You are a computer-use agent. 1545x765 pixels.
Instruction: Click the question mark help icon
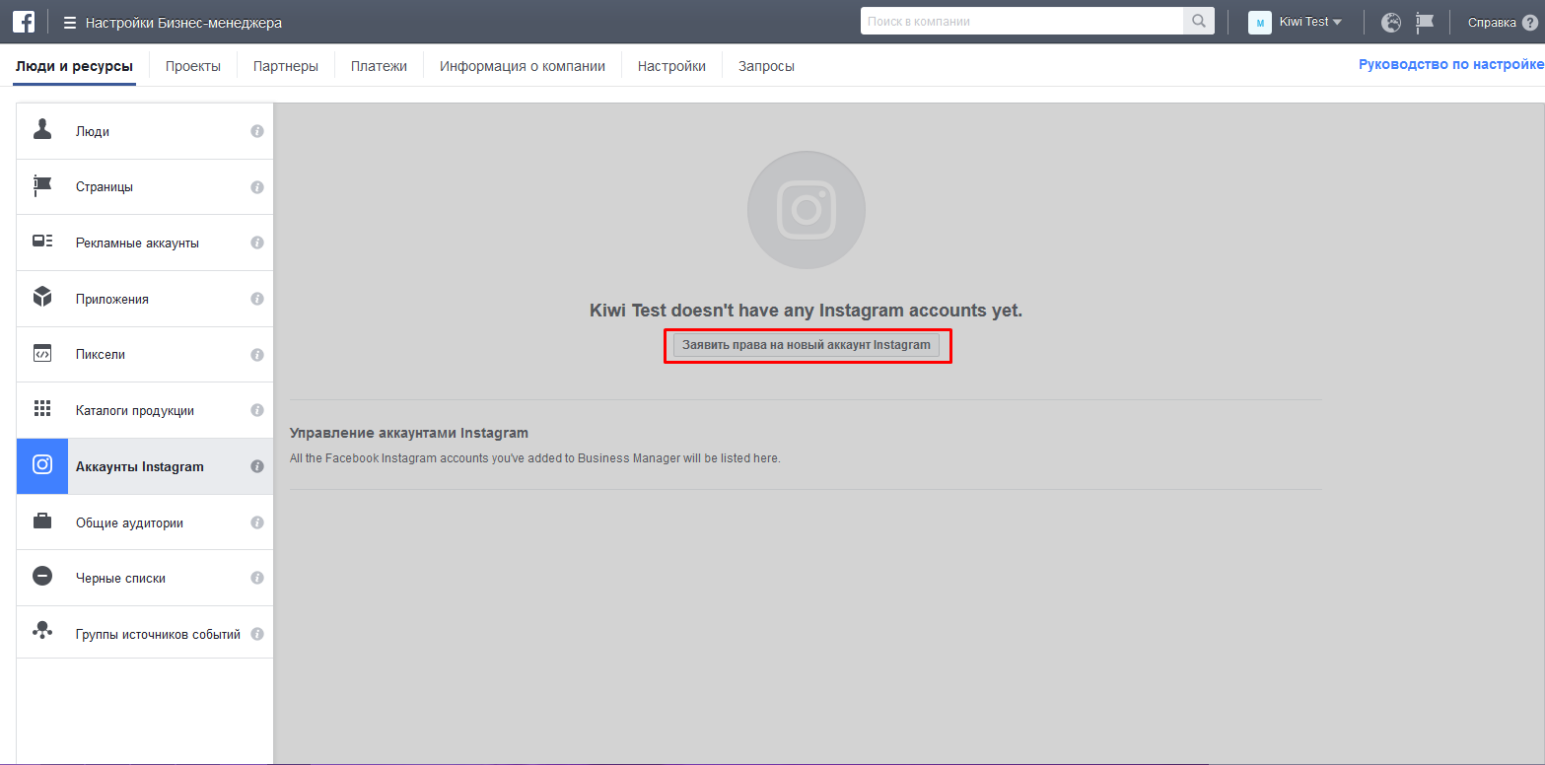click(1529, 23)
